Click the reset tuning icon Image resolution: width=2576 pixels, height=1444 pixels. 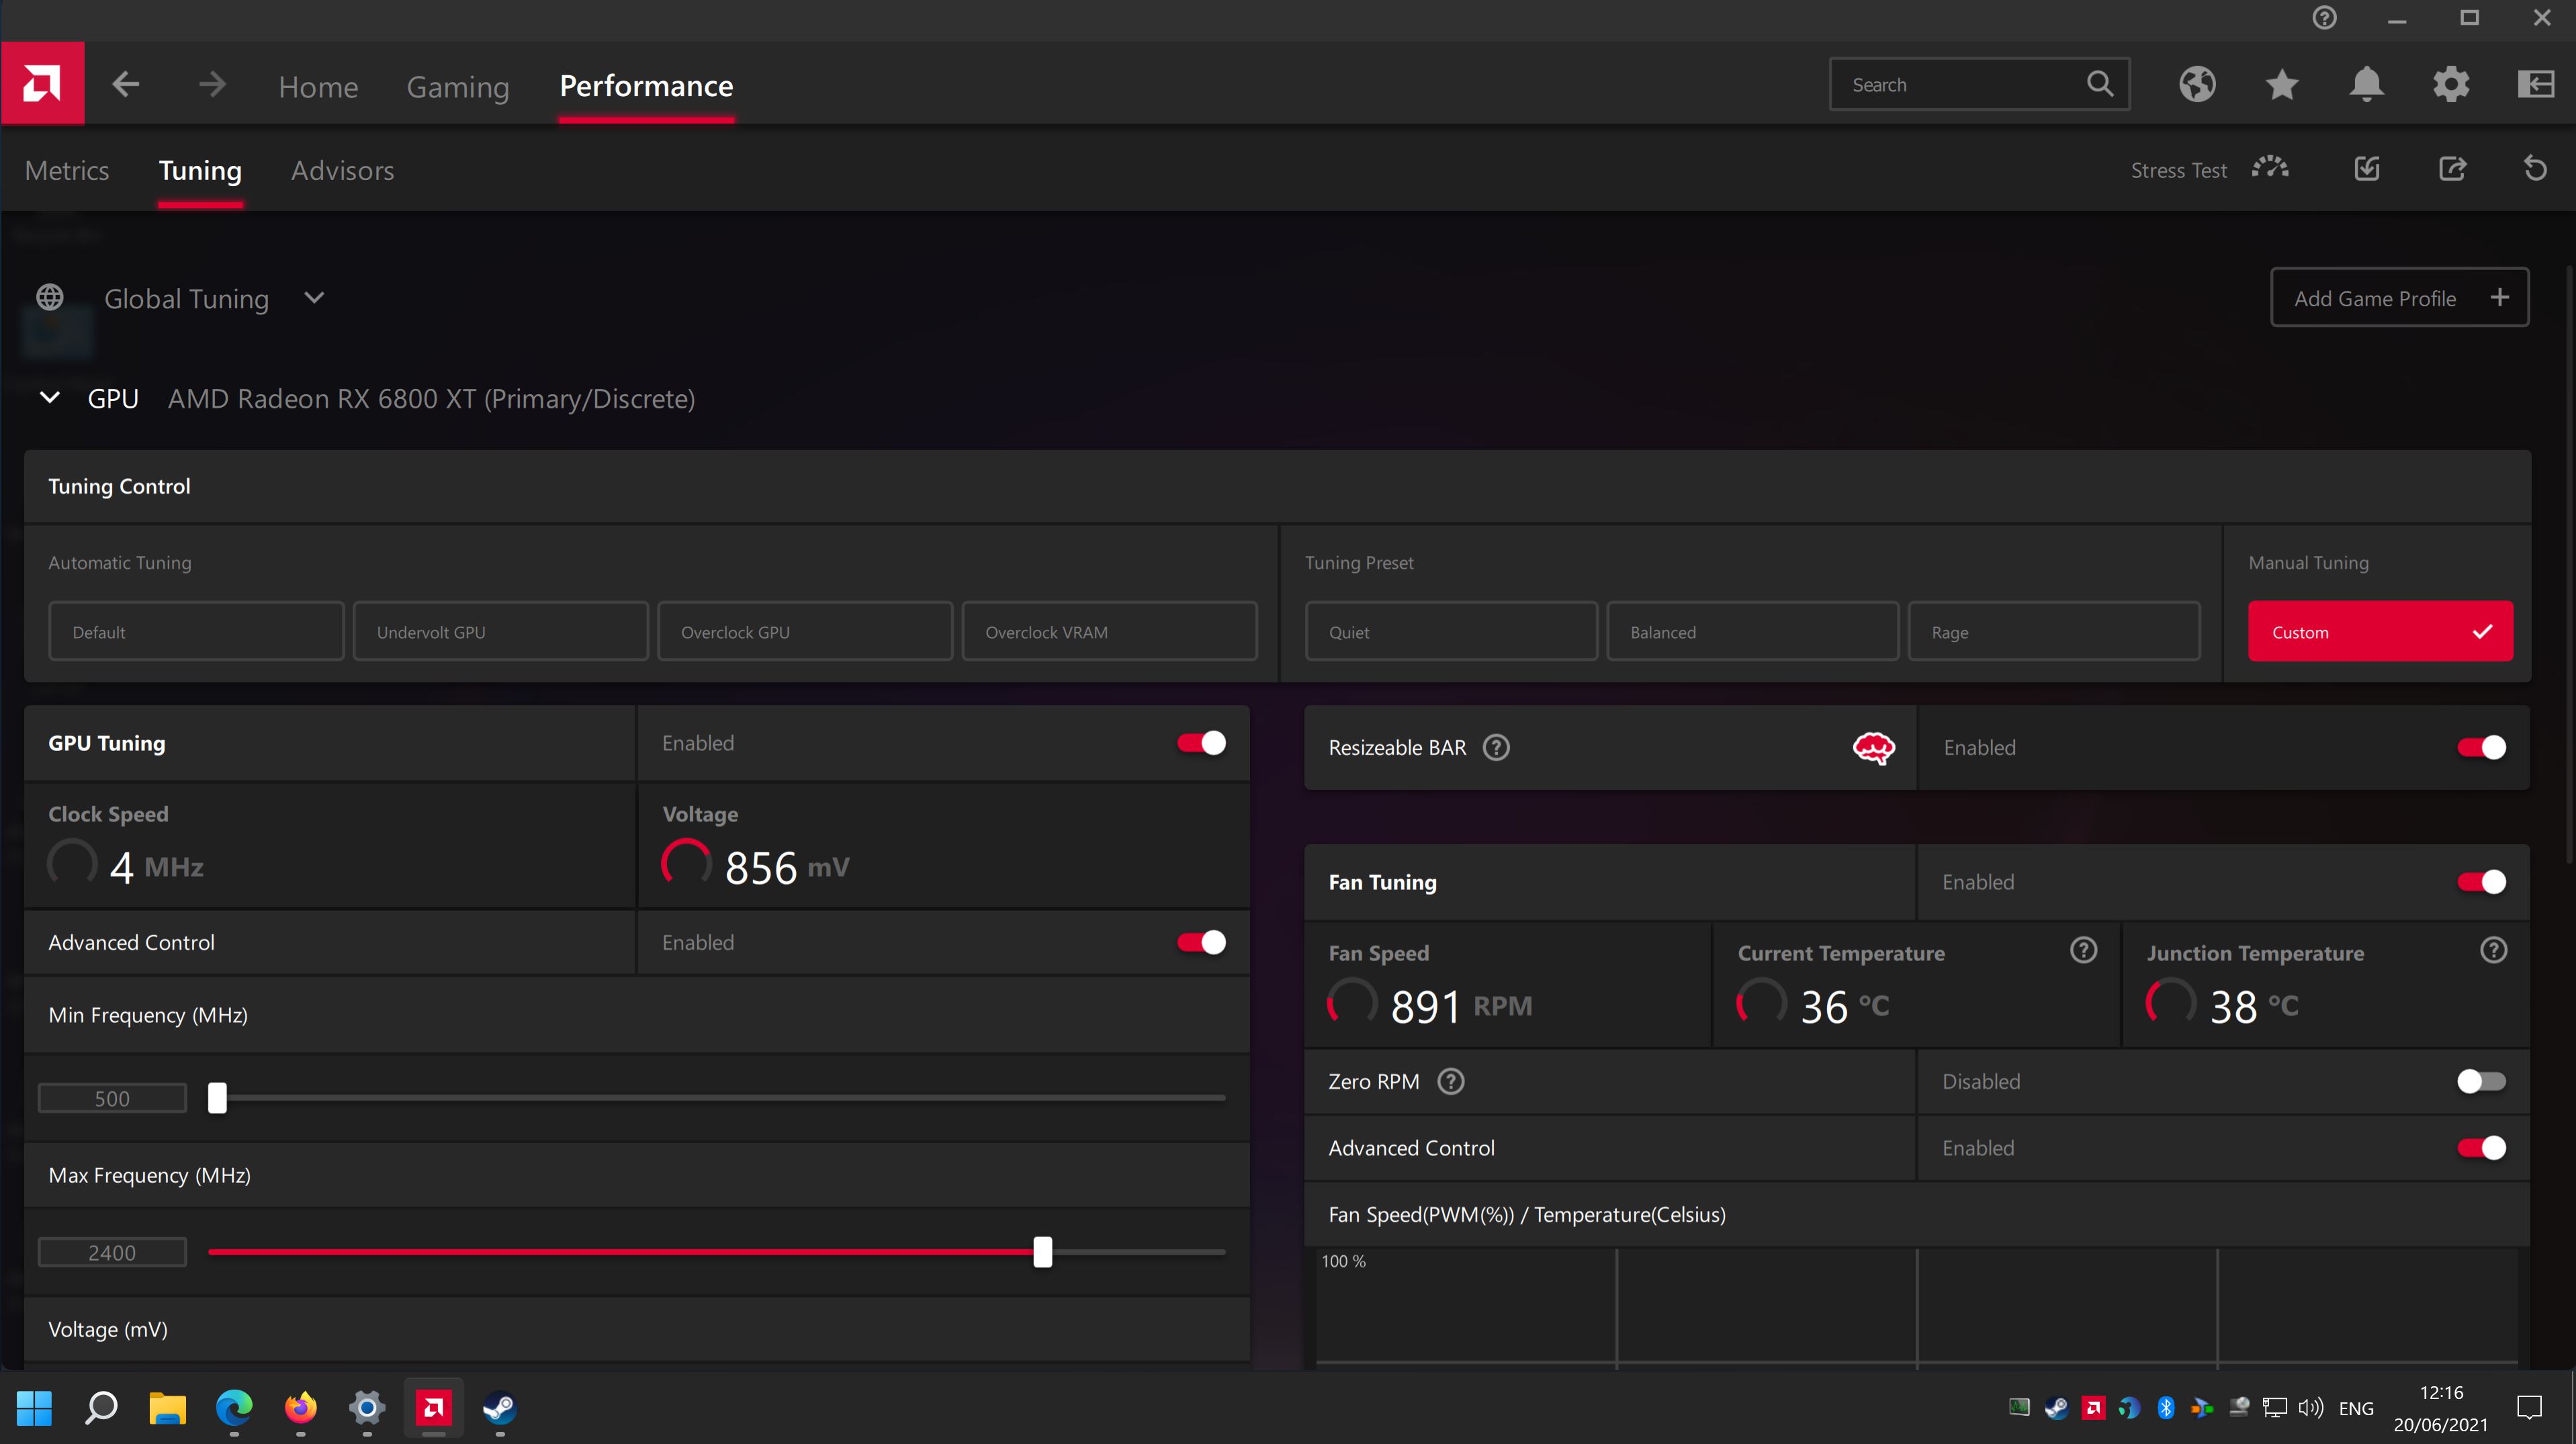tap(2535, 169)
